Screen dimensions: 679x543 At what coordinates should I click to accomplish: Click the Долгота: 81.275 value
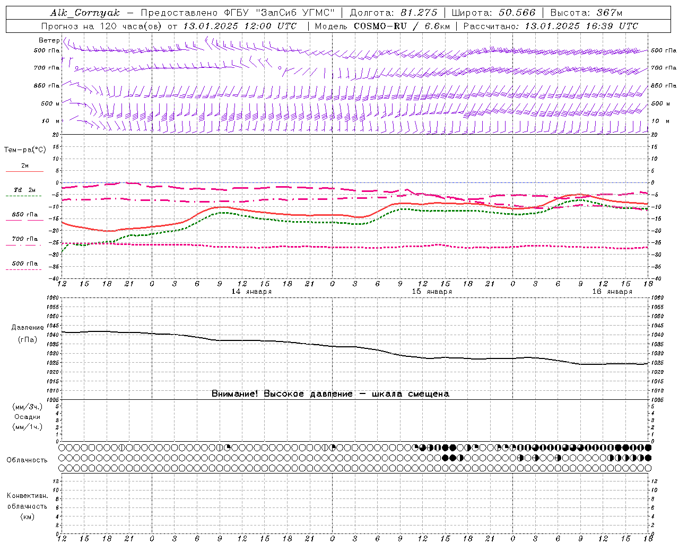(x=394, y=13)
